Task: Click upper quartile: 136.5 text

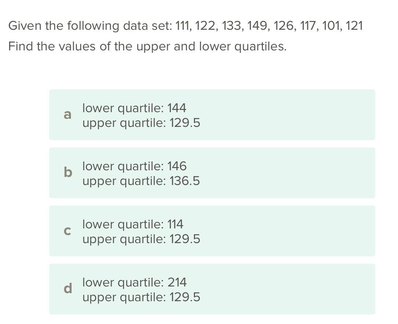Action: 141,181
